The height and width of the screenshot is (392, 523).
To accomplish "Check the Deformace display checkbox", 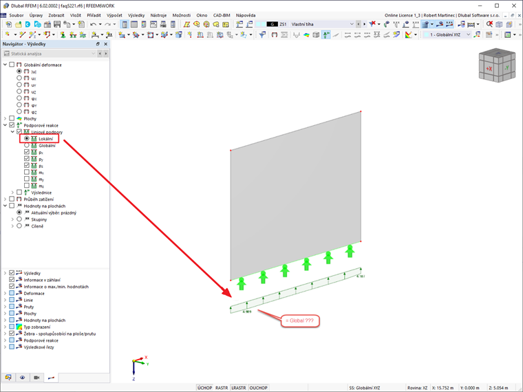I will (12, 294).
